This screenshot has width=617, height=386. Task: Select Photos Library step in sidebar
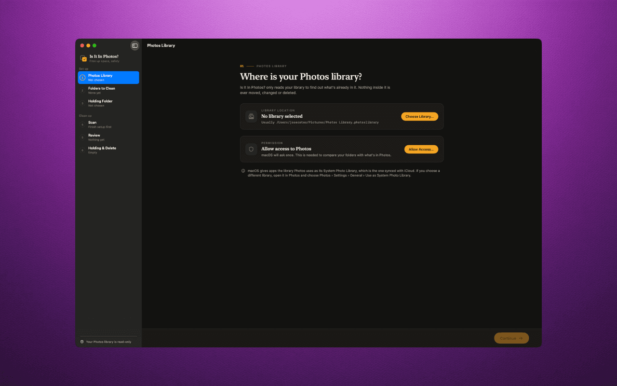pos(108,77)
